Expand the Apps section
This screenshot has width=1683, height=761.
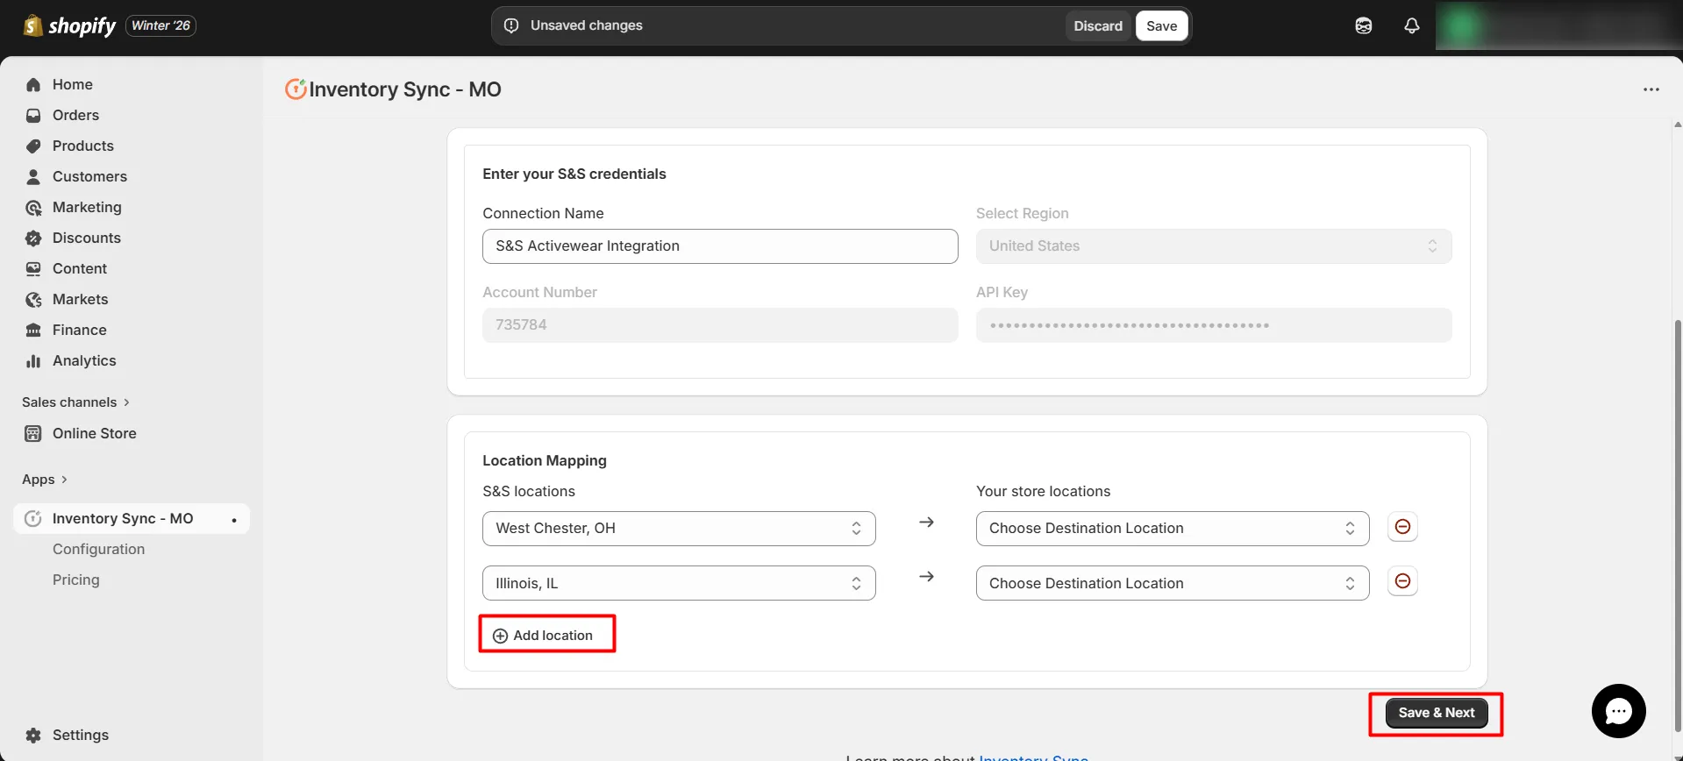coord(45,480)
